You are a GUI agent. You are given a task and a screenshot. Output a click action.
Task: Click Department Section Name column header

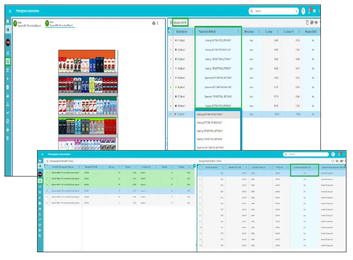pyautogui.click(x=334, y=167)
